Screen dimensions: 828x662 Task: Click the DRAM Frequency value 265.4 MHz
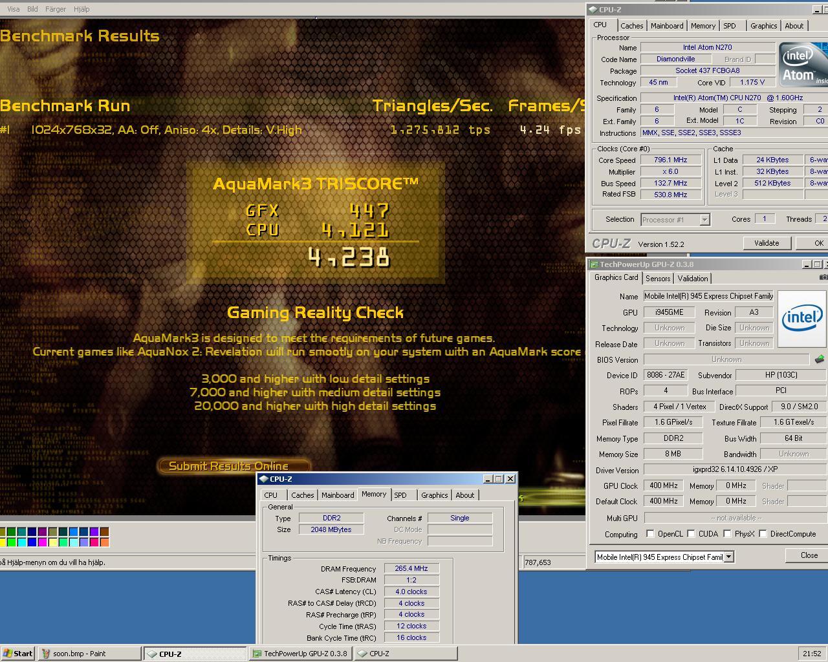[411, 569]
